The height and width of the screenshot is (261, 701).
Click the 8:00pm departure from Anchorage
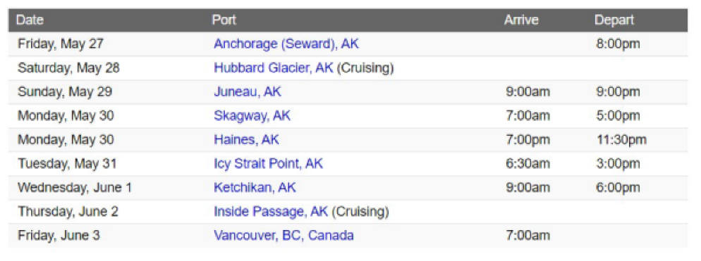pos(618,44)
